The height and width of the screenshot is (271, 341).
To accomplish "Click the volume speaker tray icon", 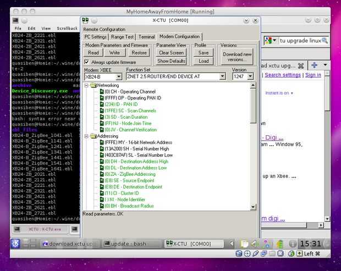I will [254, 244].
